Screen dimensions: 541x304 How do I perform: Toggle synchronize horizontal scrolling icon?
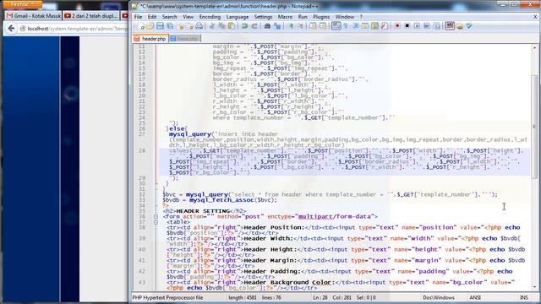(323, 26)
